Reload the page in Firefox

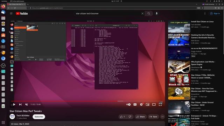click(15, 8)
